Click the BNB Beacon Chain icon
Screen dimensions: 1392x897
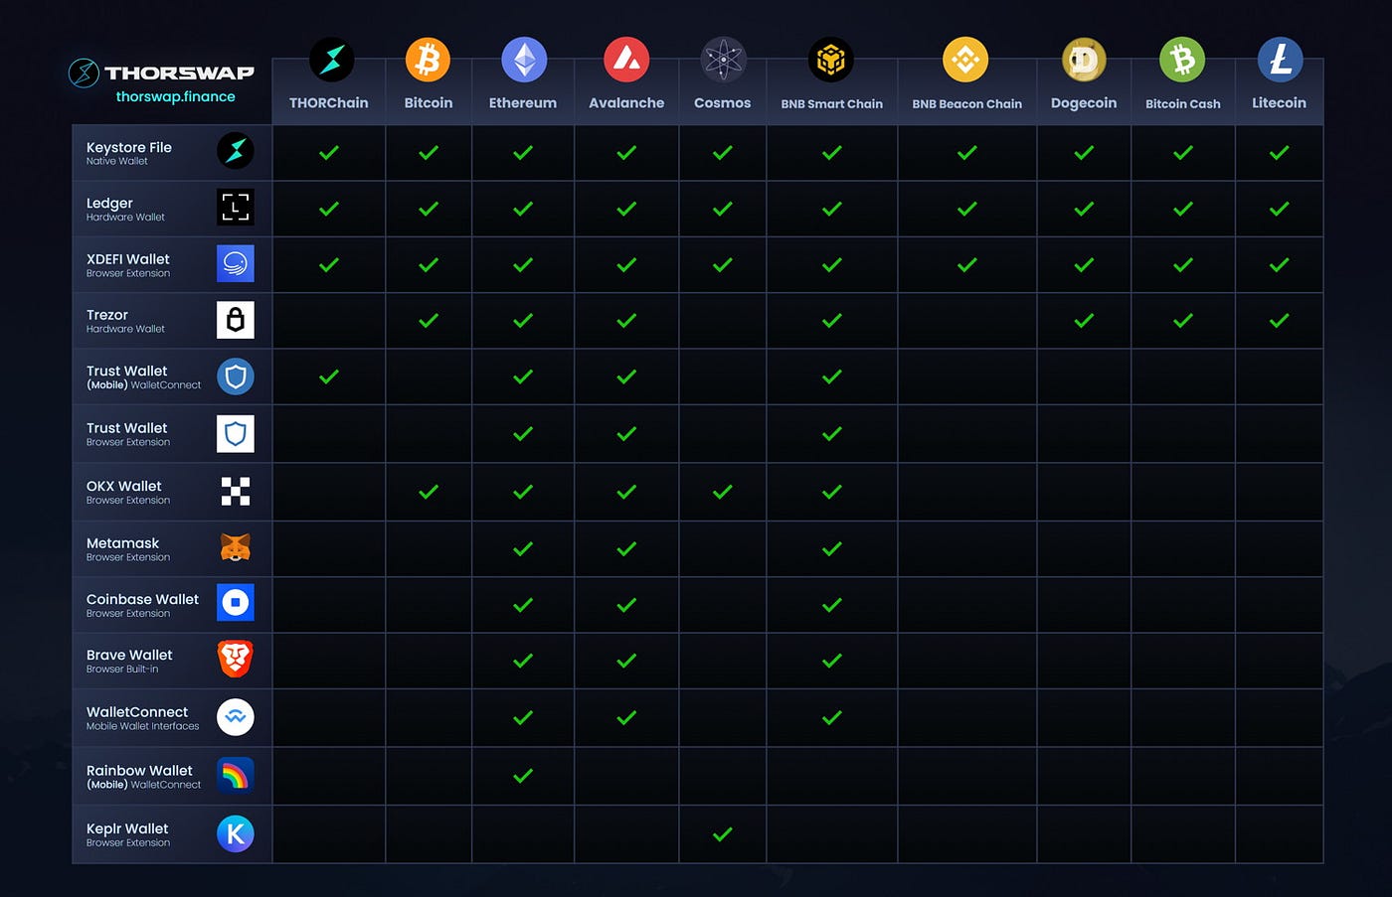click(x=965, y=60)
